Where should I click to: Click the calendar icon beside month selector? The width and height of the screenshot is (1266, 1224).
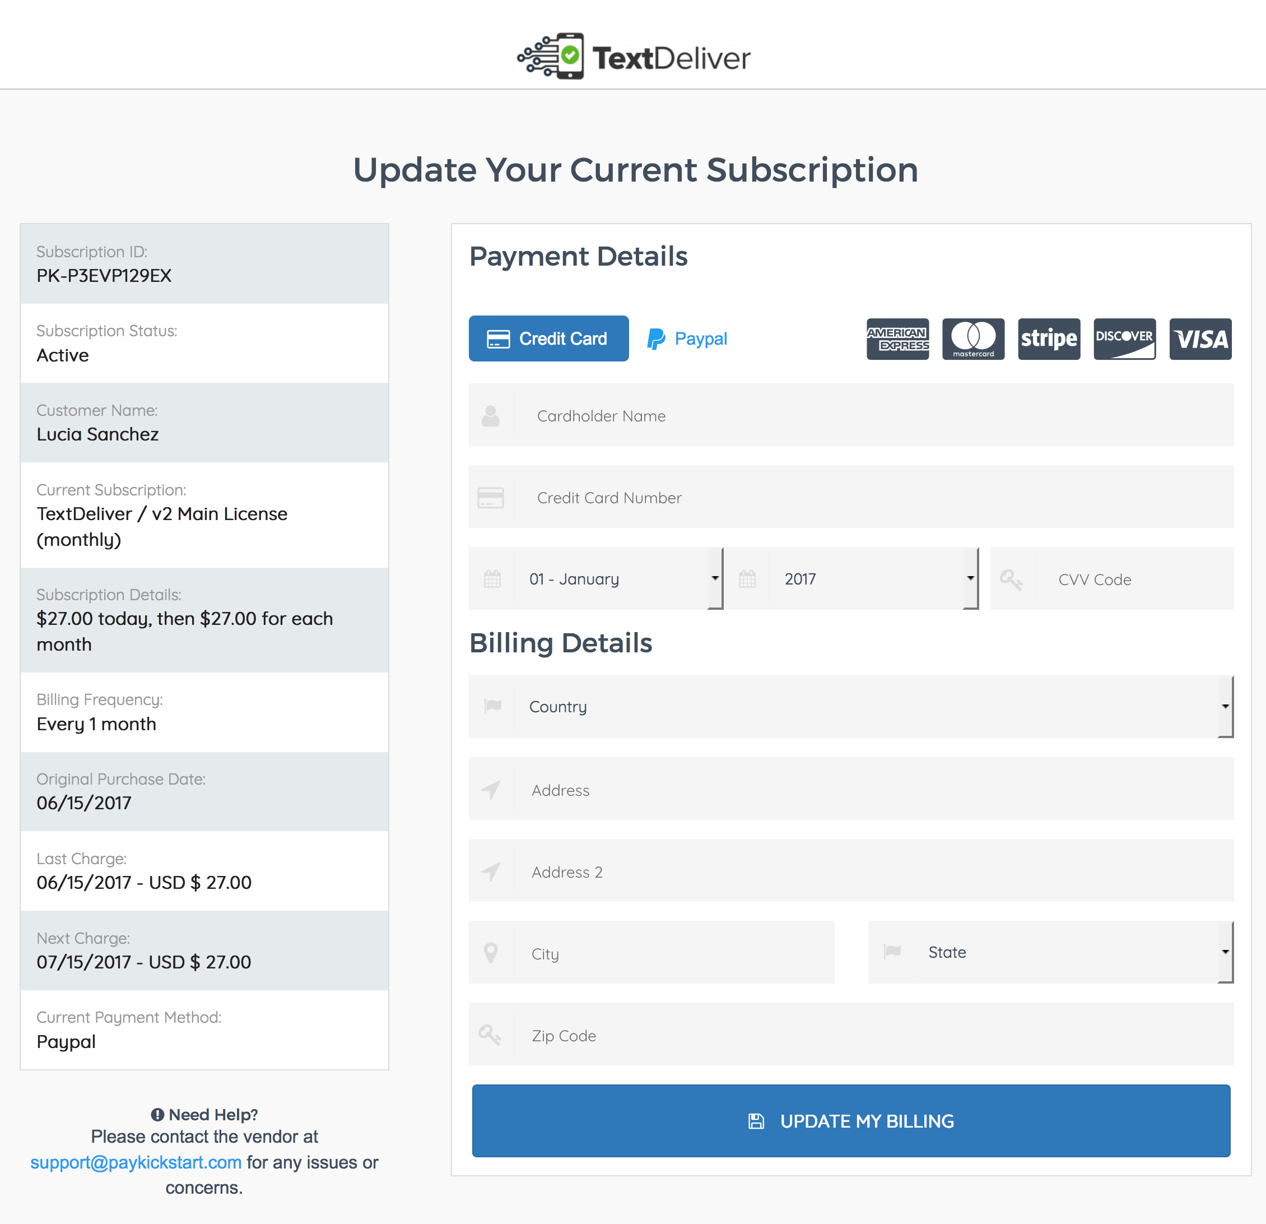click(492, 578)
